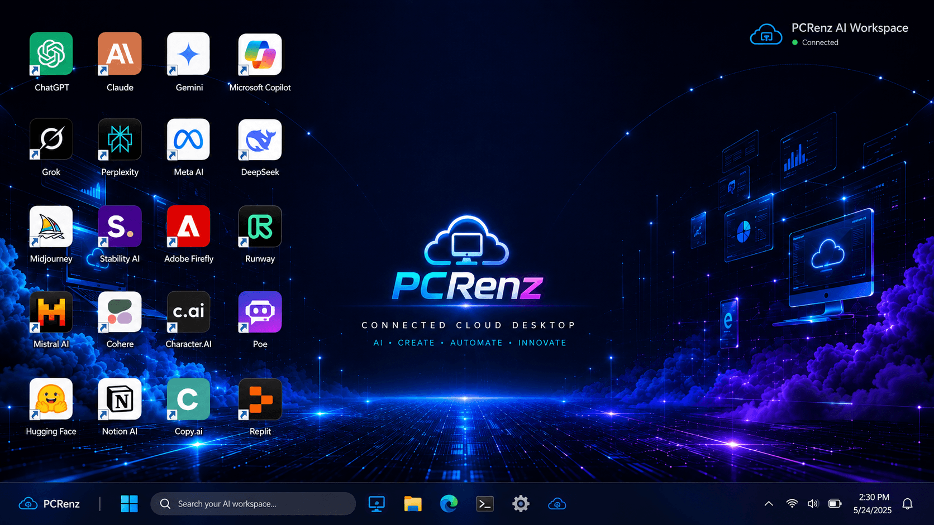Open Settings gear in the taskbar
Viewport: 934px width, 525px height.
click(521, 504)
